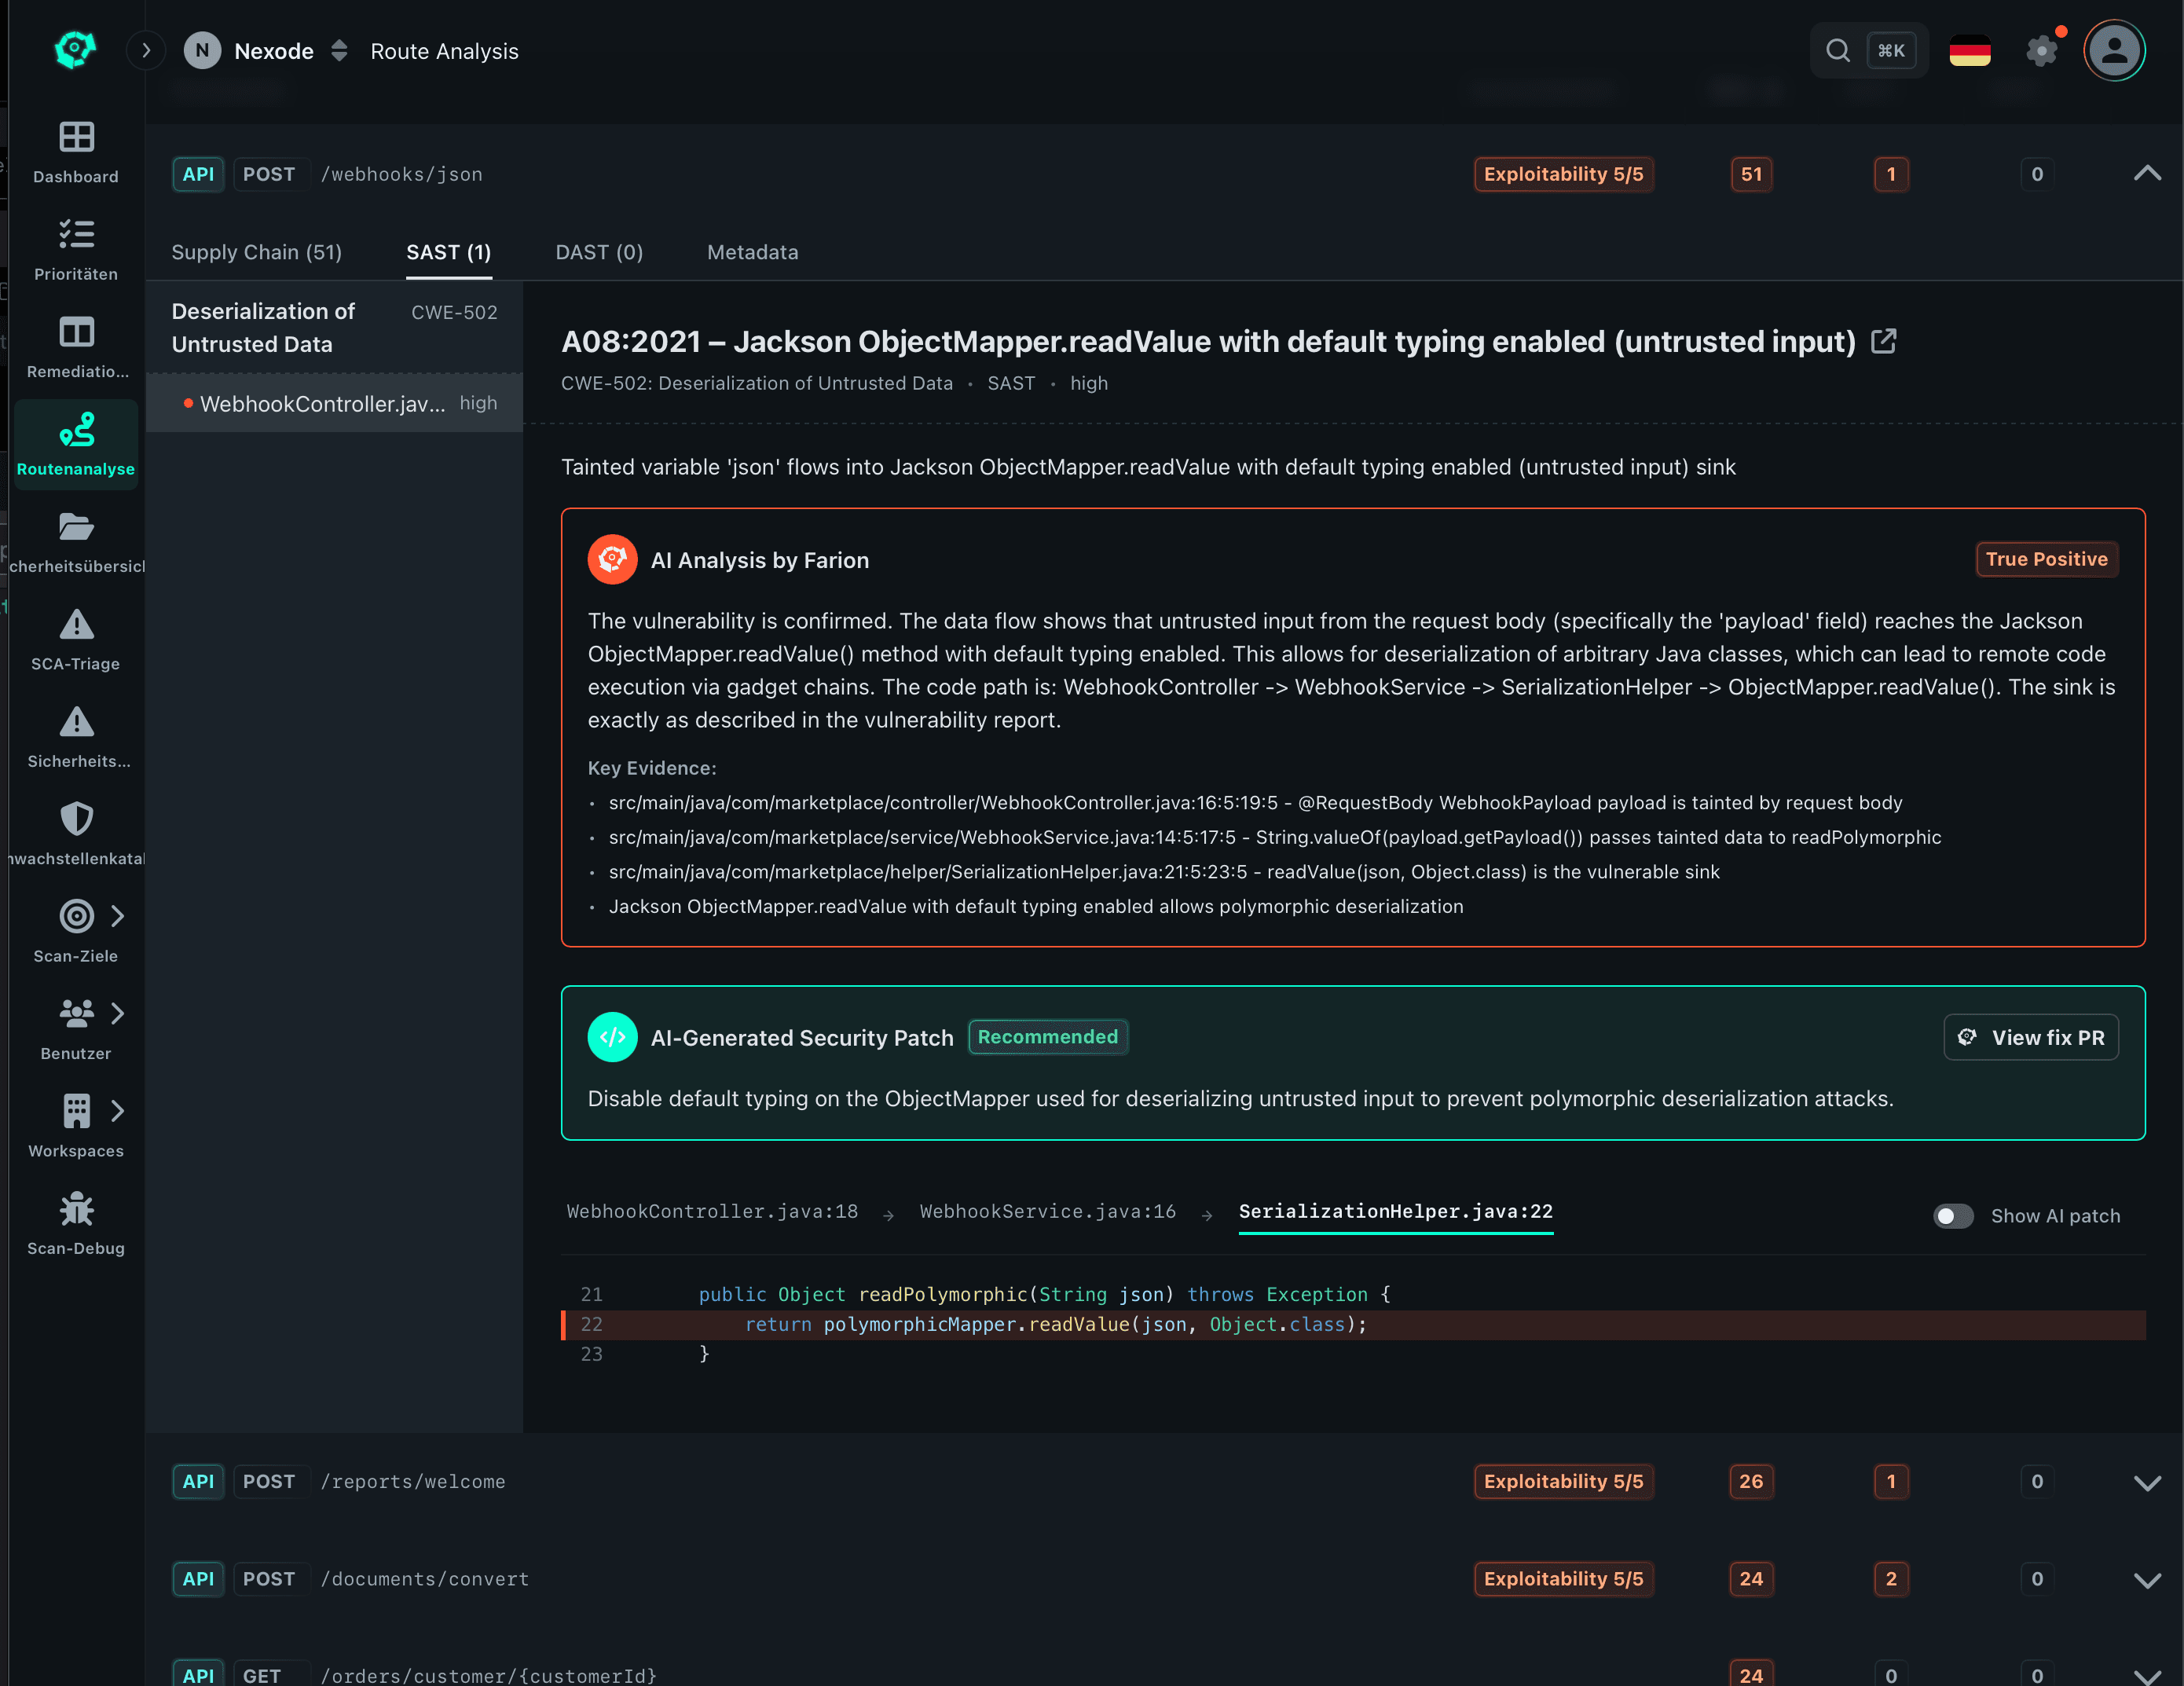2184x1686 pixels.
Task: Select WebhookController.jav… high finding row
Action: [334, 403]
